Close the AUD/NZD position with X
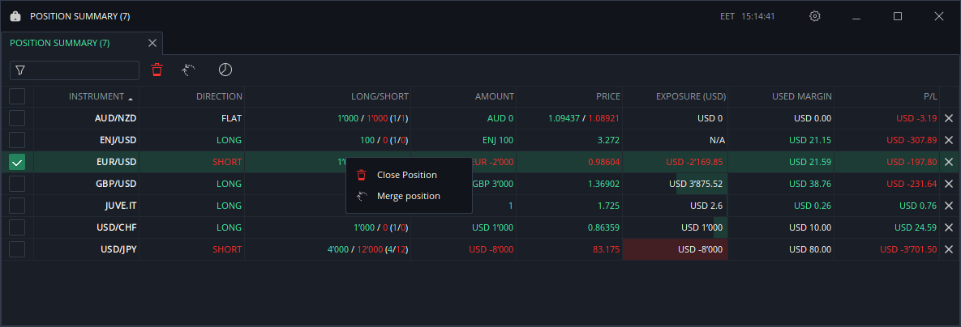Screen dimensions: 961x327 (949, 118)
